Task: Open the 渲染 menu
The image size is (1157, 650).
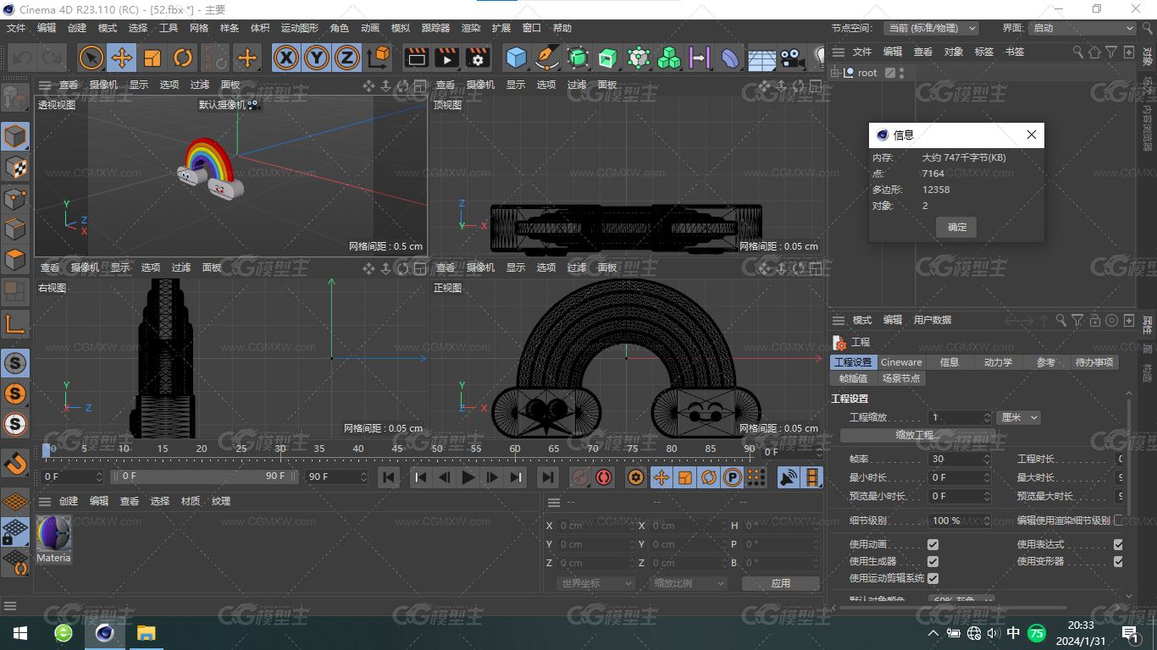Action: coord(471,28)
